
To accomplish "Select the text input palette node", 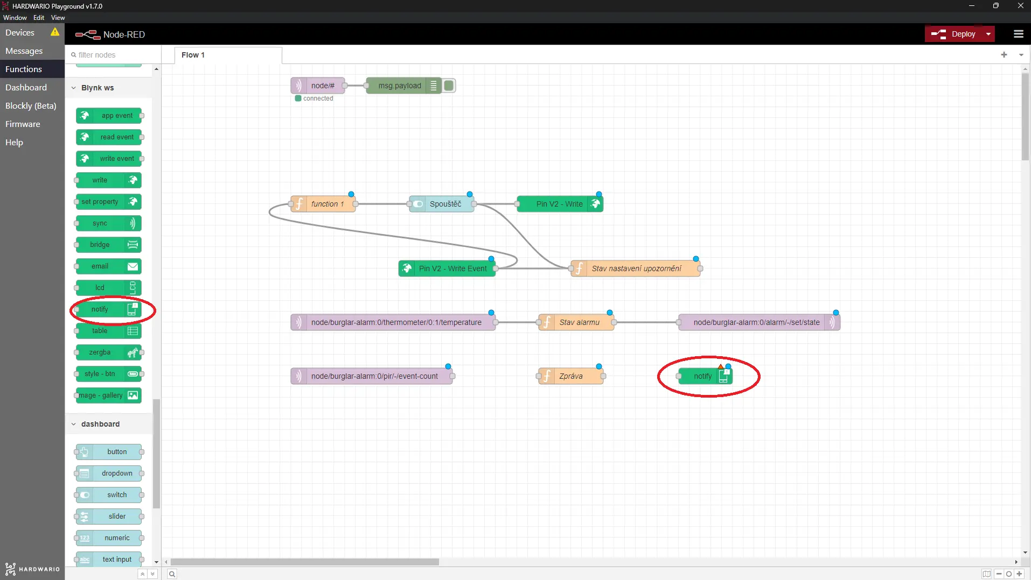I will pos(109,560).
